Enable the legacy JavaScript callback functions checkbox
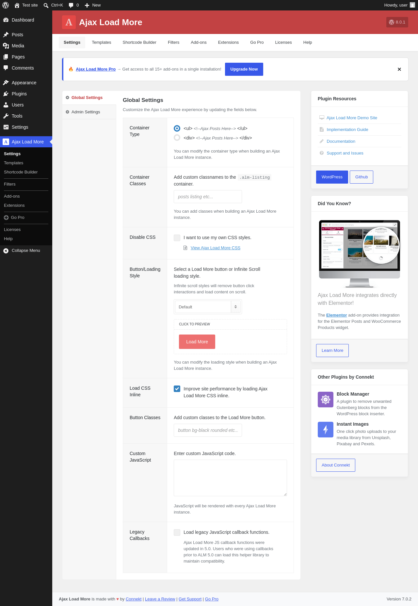The image size is (418, 606). point(177,532)
